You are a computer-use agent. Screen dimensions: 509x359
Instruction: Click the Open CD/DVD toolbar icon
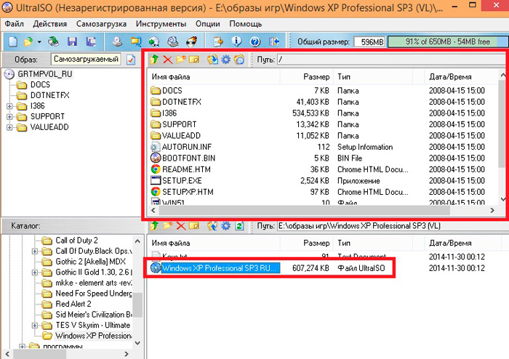pos(54,41)
